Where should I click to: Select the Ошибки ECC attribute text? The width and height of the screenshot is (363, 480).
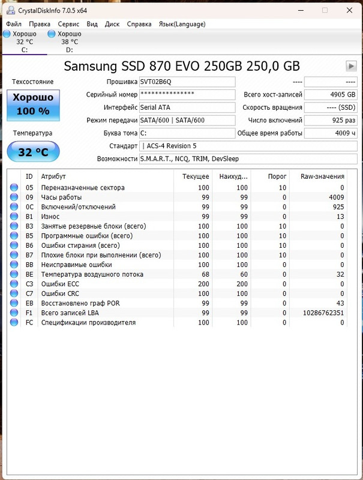point(60,284)
